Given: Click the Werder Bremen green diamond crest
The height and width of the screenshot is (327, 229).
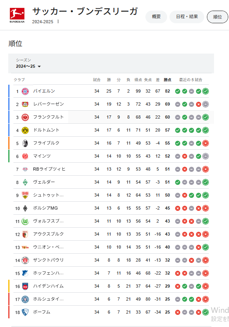Looking at the screenshot, I should tap(25, 182).
